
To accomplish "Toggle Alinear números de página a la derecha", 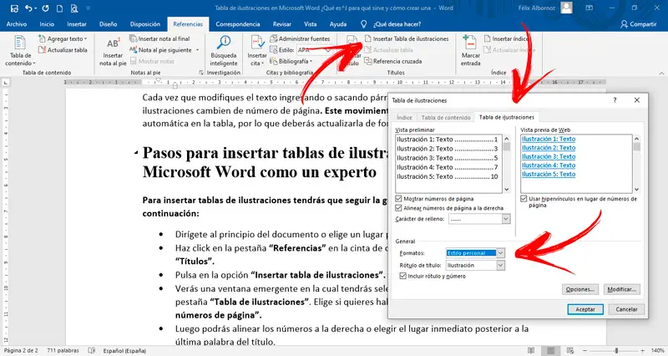I will [x=399, y=208].
